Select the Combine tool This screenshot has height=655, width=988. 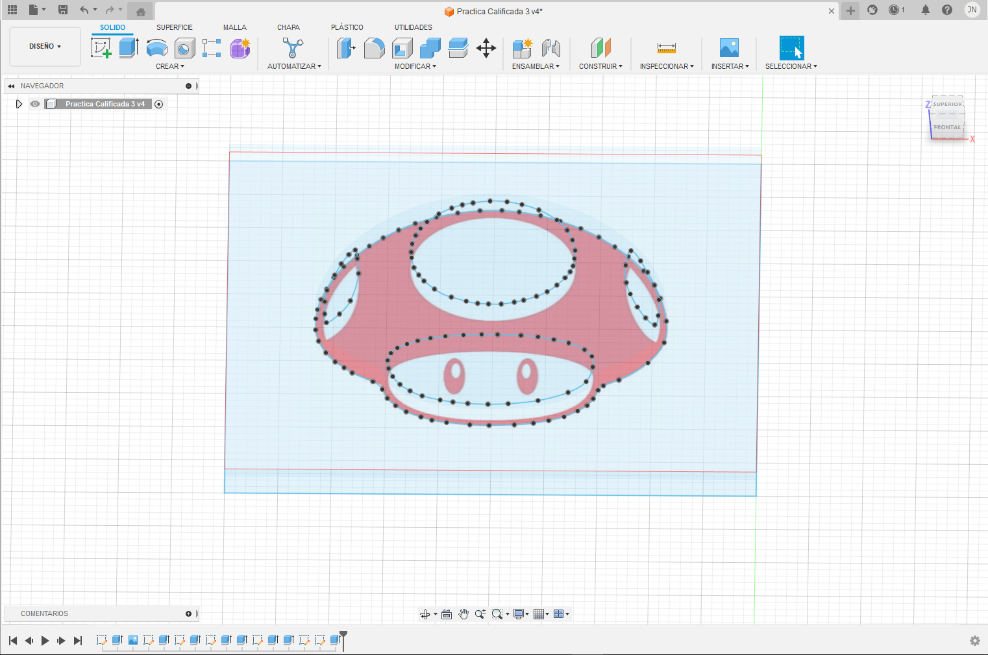[x=430, y=48]
